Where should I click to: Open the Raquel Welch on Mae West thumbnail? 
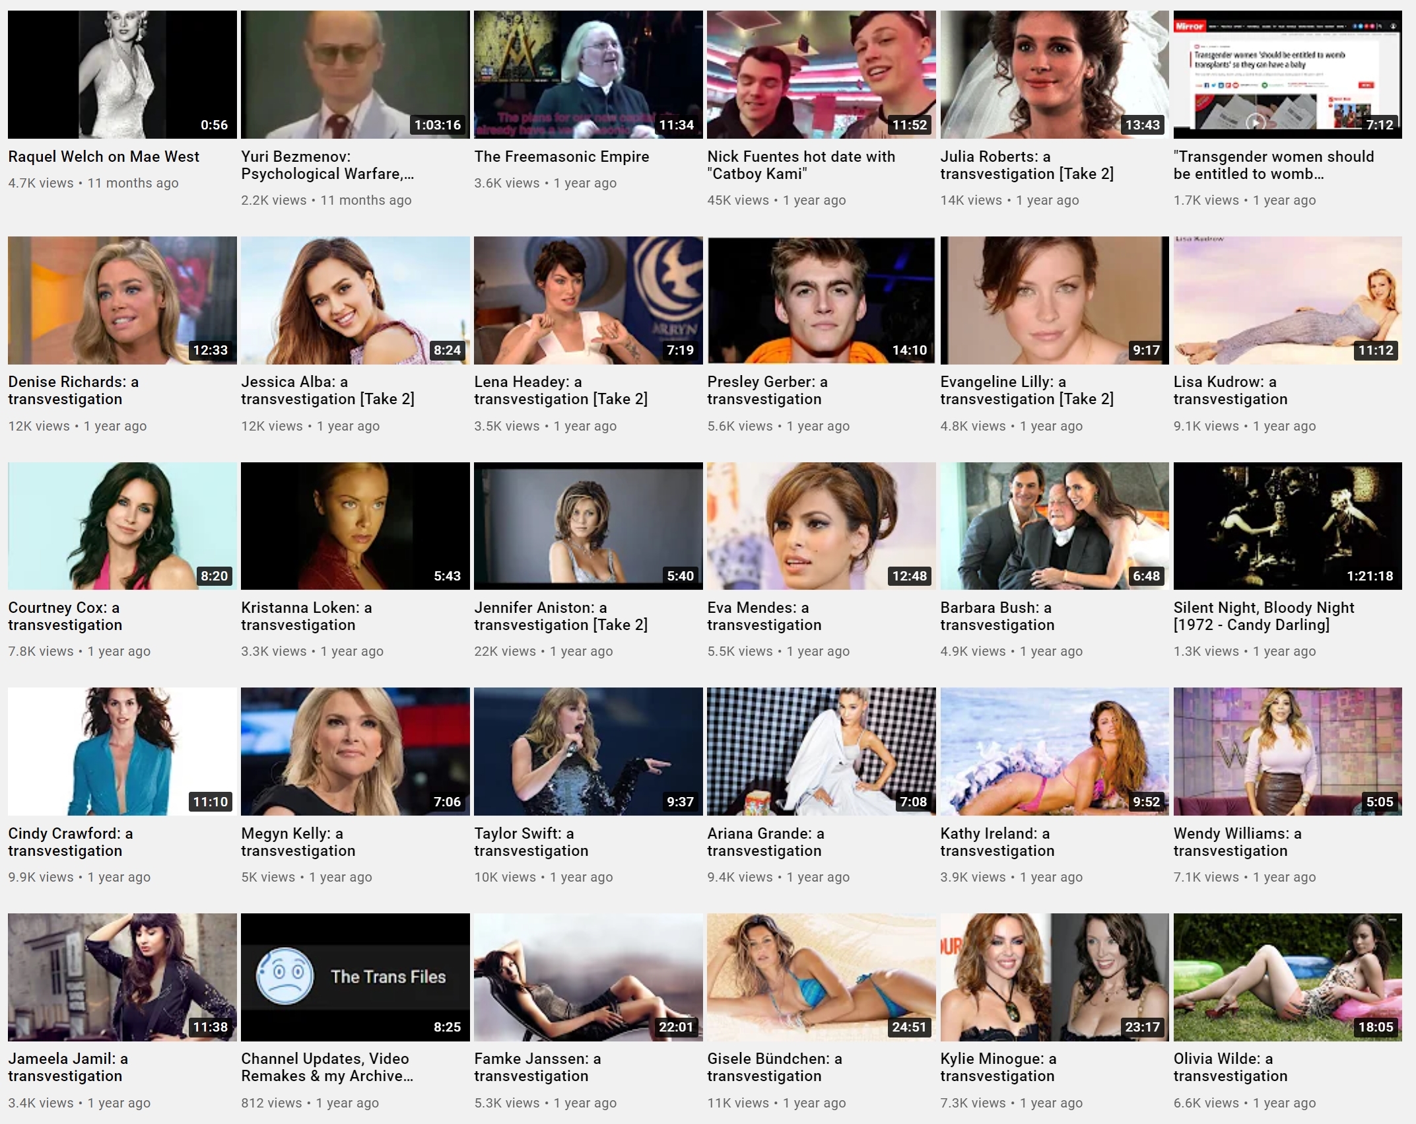tap(122, 75)
